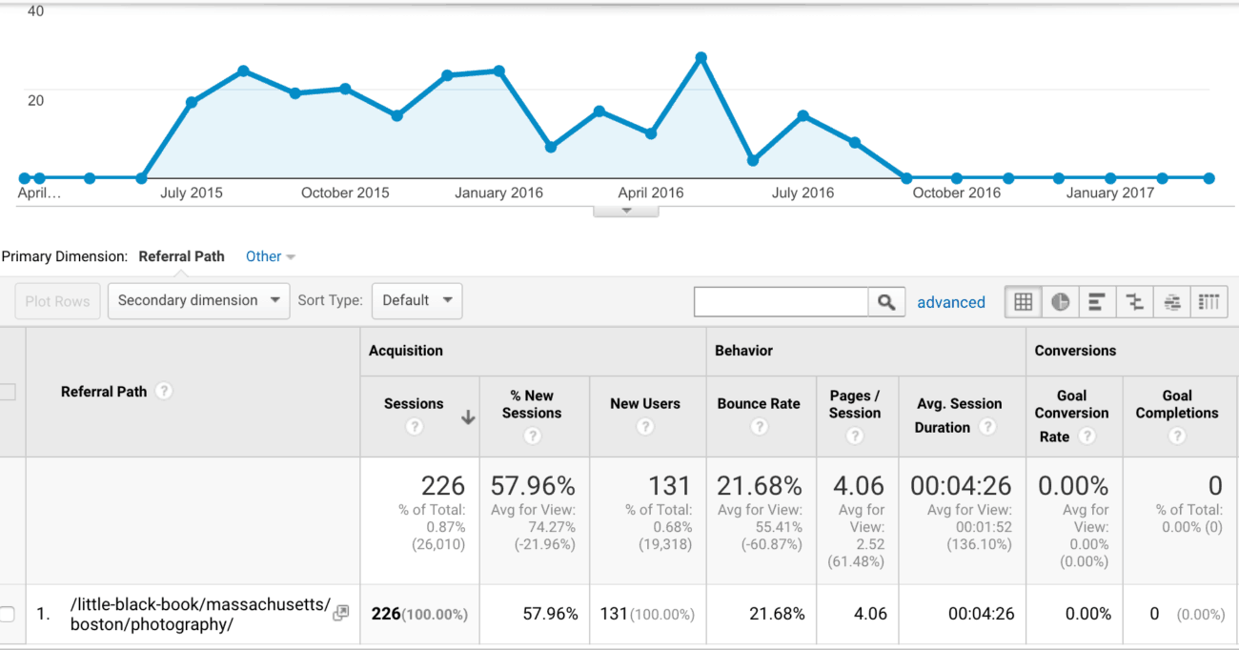Click the peak data point near May 2016

[x=701, y=58]
